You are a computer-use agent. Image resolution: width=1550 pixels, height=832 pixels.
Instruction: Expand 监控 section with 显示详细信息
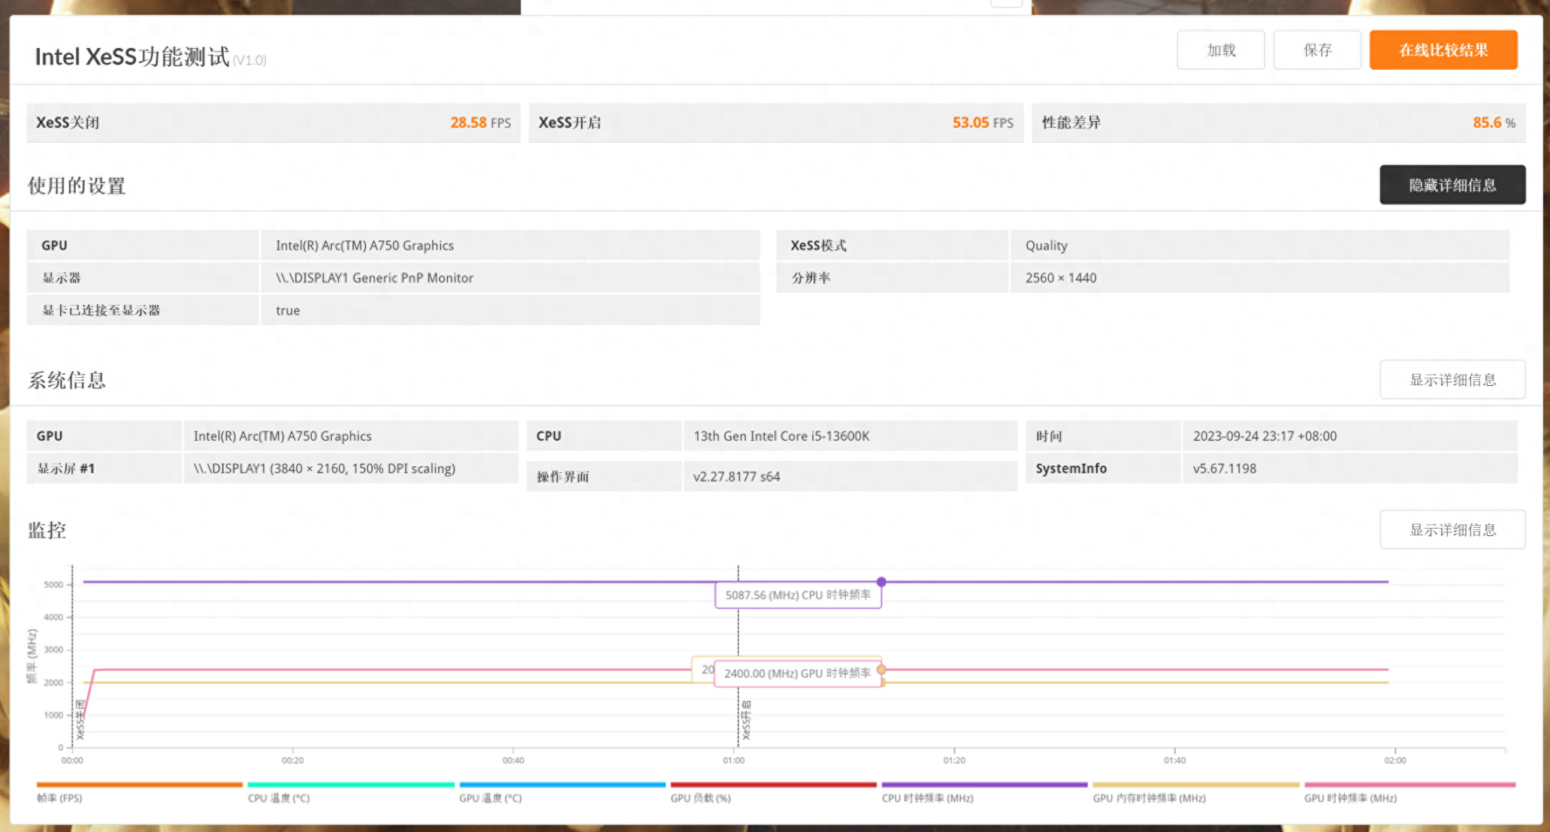coord(1452,530)
